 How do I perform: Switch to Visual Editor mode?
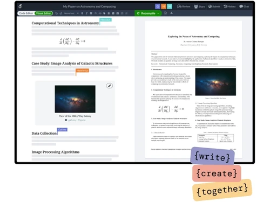coord(43,13)
